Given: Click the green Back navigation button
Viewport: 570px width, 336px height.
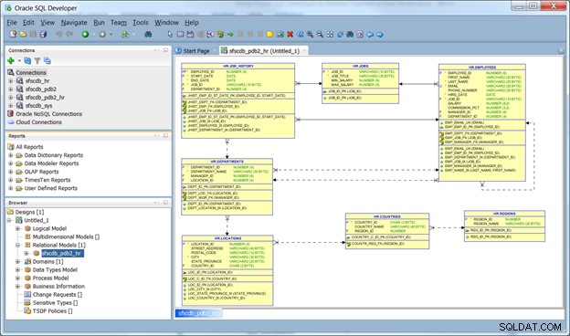Looking at the screenshot, I should [x=85, y=34].
